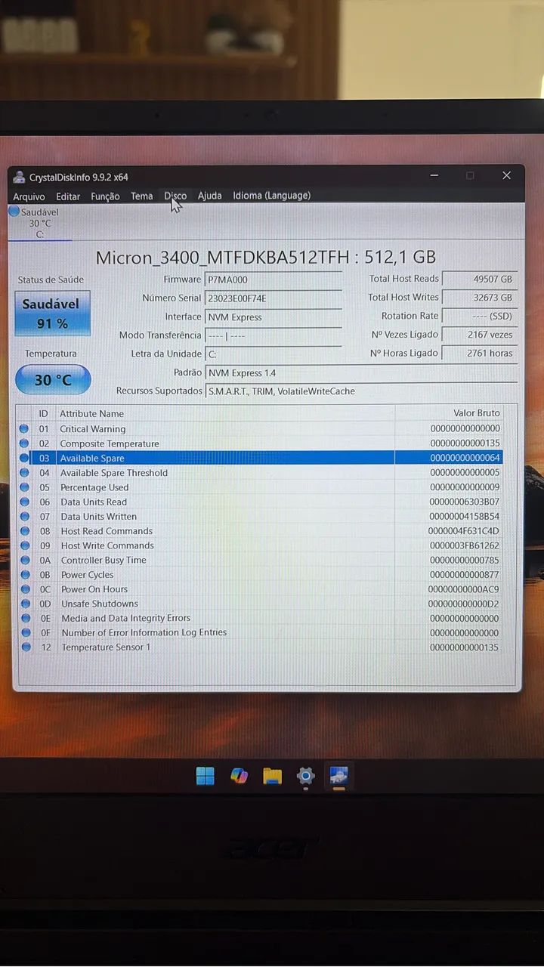Click the blue status dot for Percentage Used
544x967 pixels.
coord(24,487)
